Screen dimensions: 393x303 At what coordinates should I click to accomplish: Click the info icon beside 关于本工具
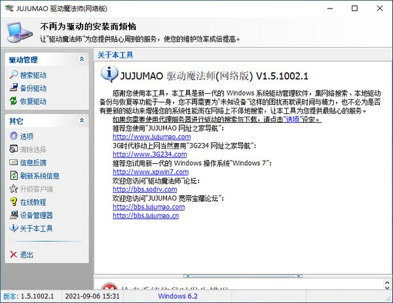14,228
